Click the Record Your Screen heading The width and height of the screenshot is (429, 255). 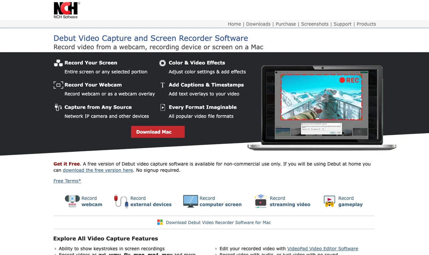point(91,63)
